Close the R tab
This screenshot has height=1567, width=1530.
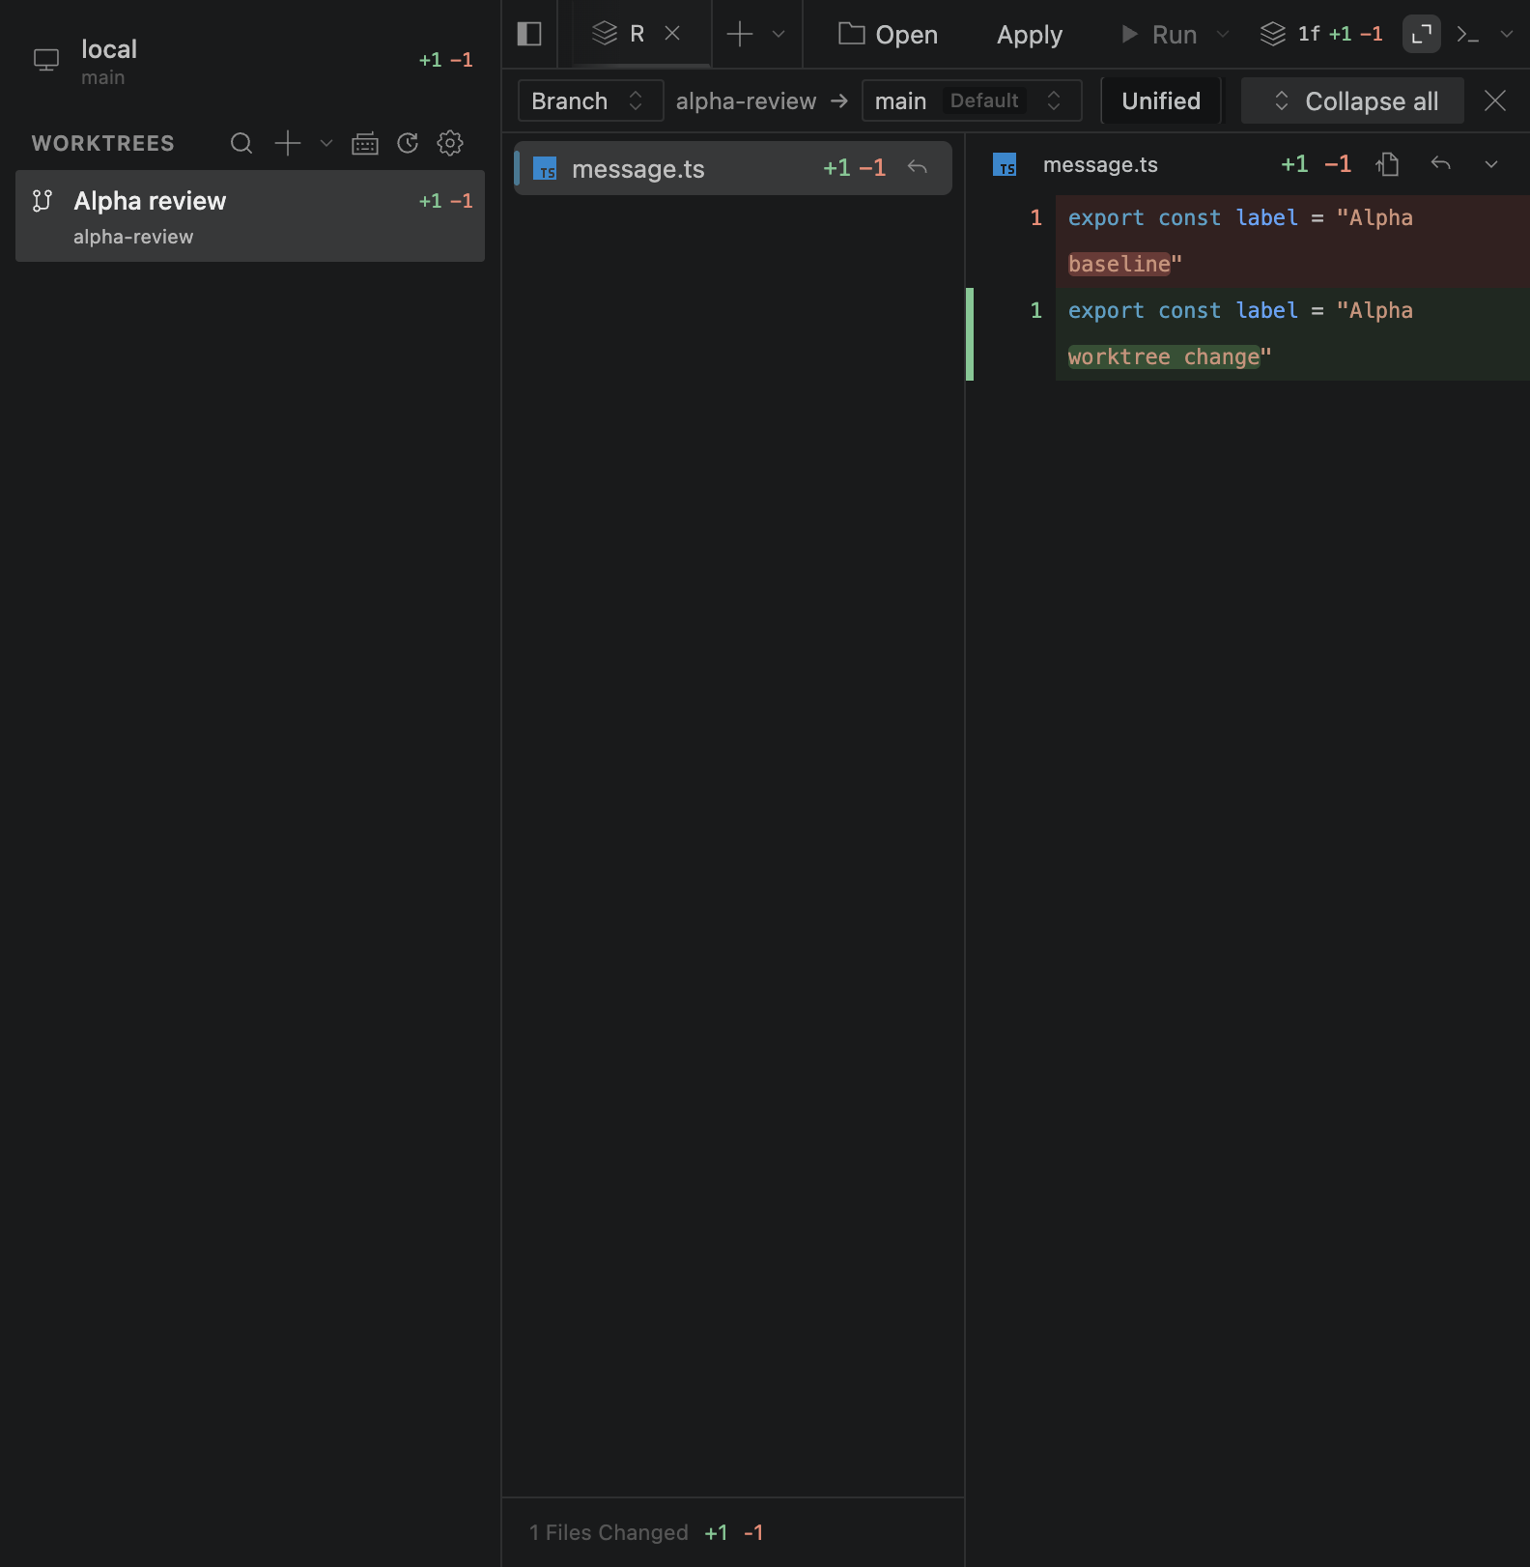[673, 34]
